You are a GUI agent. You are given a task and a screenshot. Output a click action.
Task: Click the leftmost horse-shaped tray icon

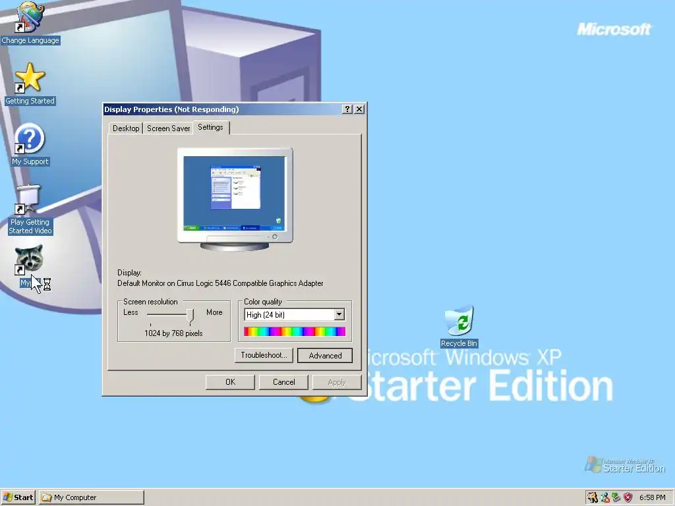(593, 497)
